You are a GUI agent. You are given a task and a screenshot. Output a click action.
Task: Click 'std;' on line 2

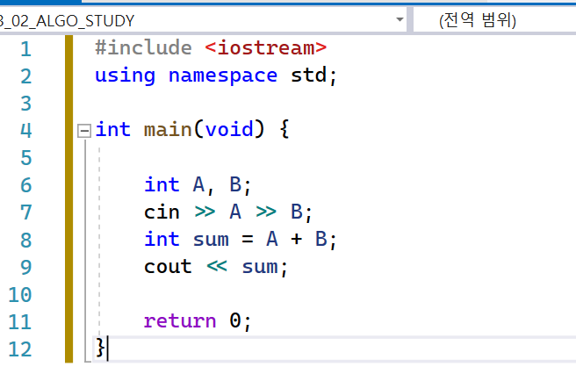[313, 76]
